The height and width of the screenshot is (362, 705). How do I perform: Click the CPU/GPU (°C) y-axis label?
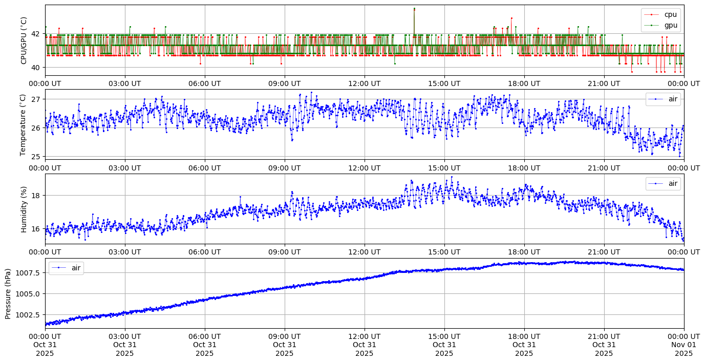24,40
